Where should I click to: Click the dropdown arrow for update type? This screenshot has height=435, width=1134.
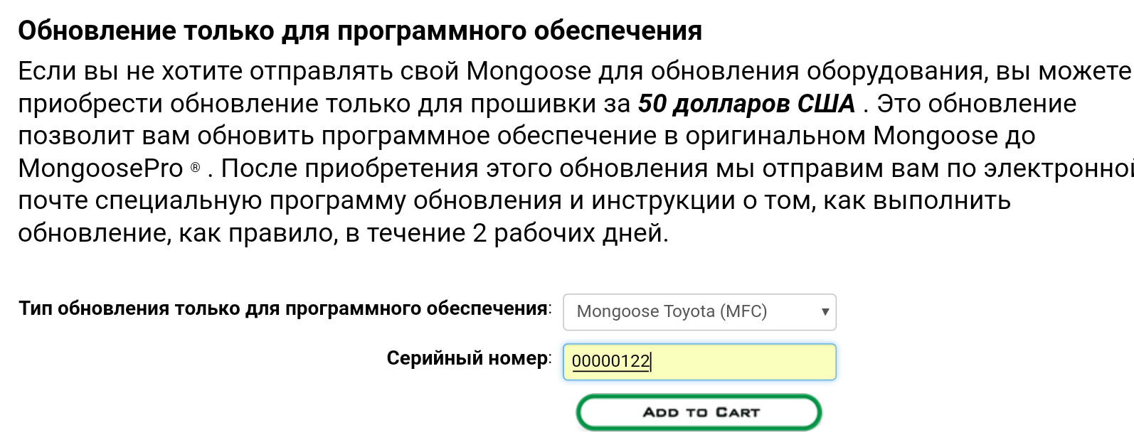coord(825,312)
